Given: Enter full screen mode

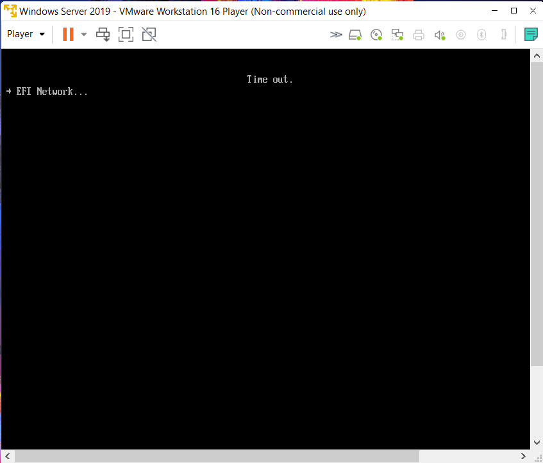Looking at the screenshot, I should point(126,35).
